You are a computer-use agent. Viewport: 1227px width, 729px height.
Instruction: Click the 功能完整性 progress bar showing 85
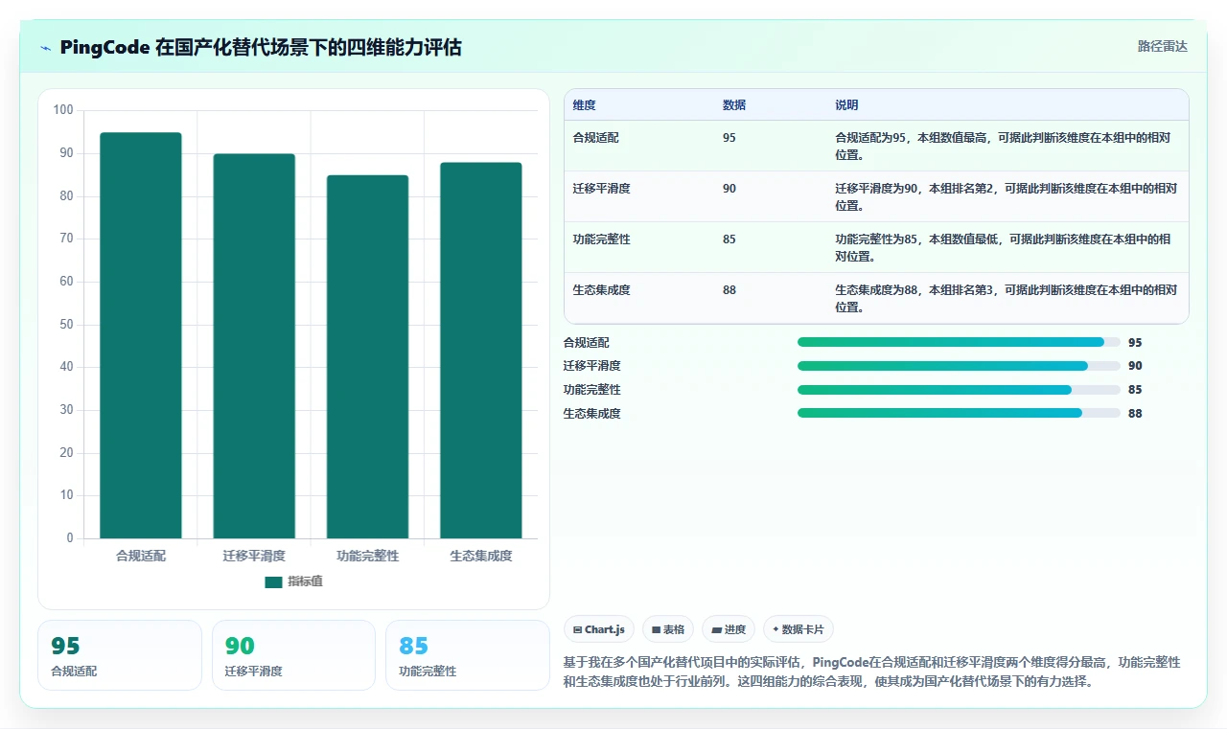coord(959,390)
